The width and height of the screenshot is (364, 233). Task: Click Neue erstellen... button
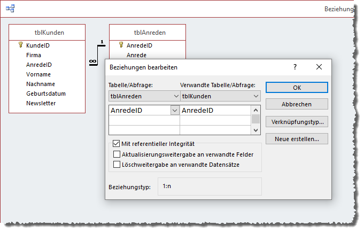click(297, 139)
